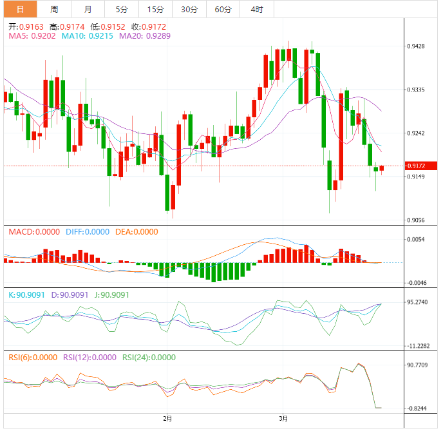
Task: Click the MA10: 0.9215 label
Action: (88, 36)
